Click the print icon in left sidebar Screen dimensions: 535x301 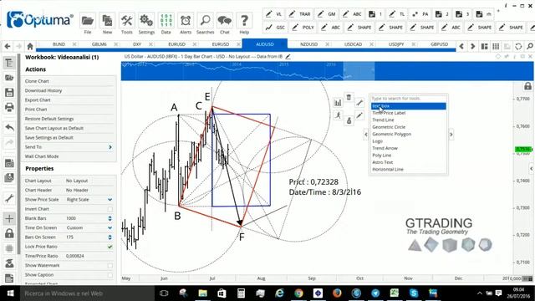click(9, 108)
